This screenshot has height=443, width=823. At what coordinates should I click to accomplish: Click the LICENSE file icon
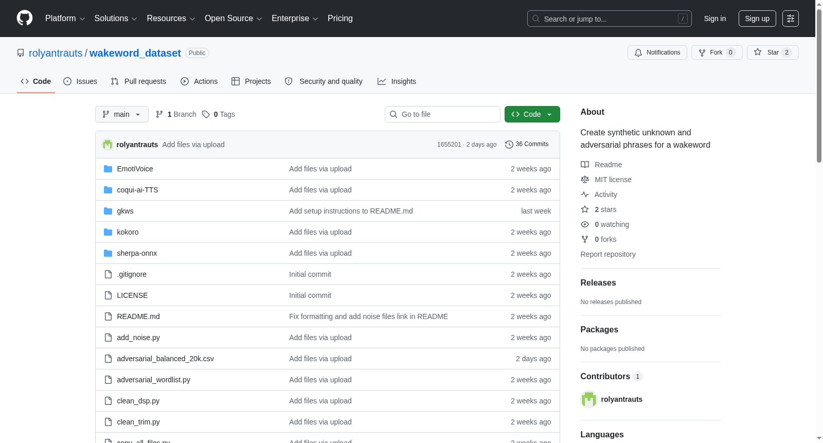coord(108,295)
